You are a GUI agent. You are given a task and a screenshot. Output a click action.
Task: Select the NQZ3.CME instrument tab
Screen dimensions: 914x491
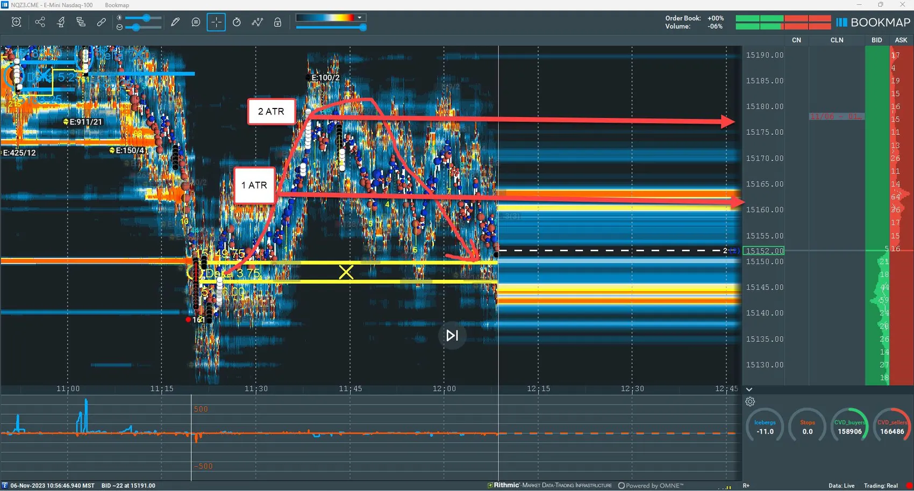[x=52, y=5]
